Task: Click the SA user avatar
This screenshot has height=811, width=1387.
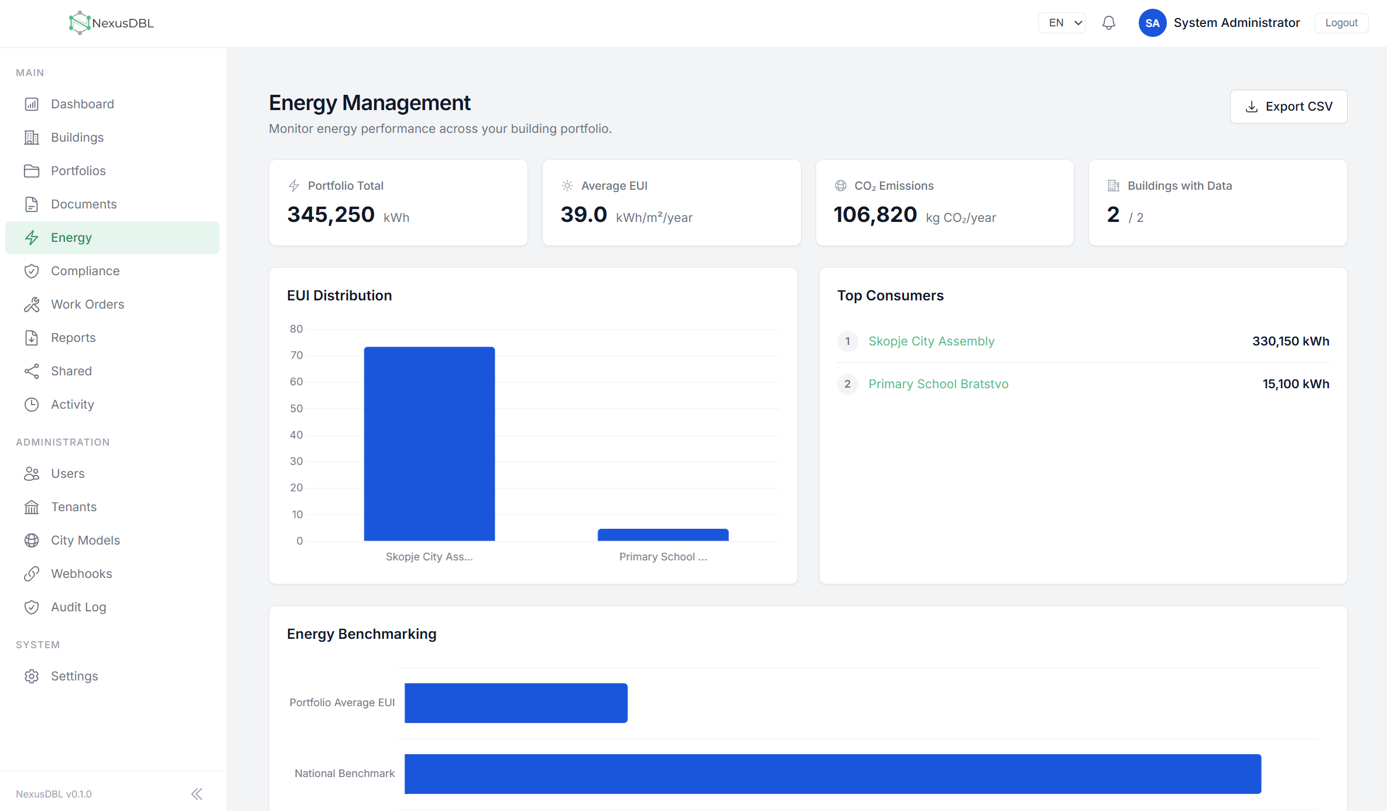Action: coord(1152,23)
